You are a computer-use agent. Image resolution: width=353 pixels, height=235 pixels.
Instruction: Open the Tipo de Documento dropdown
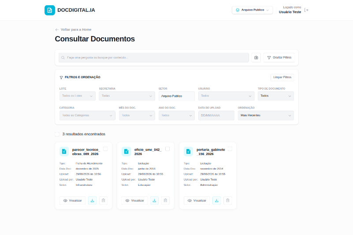[x=276, y=96]
